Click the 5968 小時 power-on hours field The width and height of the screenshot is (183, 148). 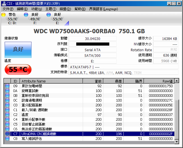[166, 61]
